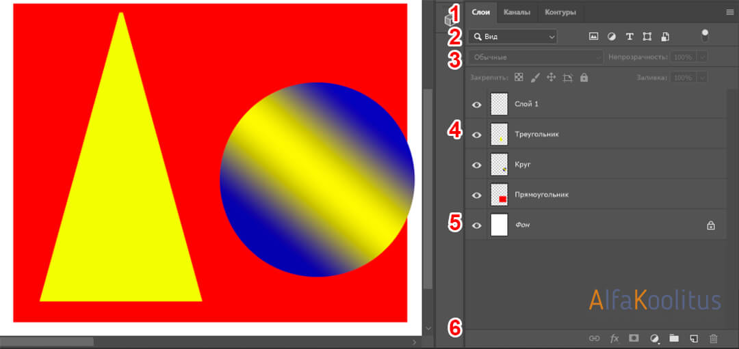Click the pixel layer filter icon
This screenshot has width=739, height=349.
(593, 36)
